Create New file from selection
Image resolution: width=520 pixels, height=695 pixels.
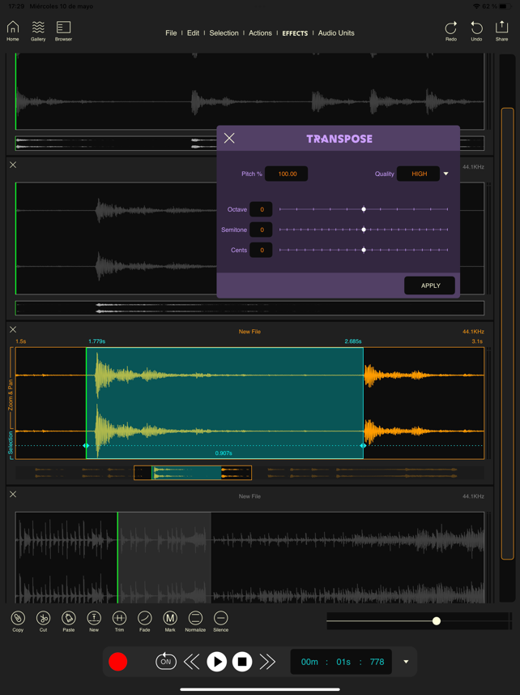coord(94,621)
